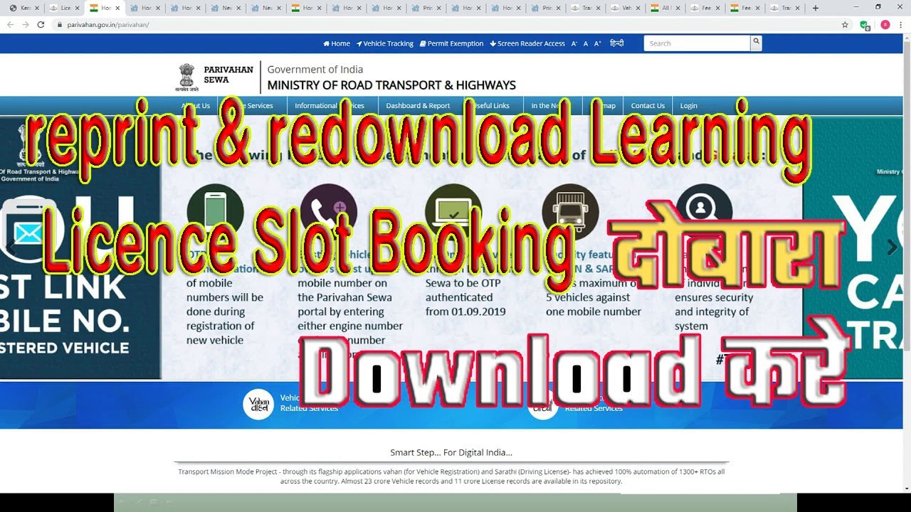
Task: Go back with browser back arrow
Action: coord(9,24)
